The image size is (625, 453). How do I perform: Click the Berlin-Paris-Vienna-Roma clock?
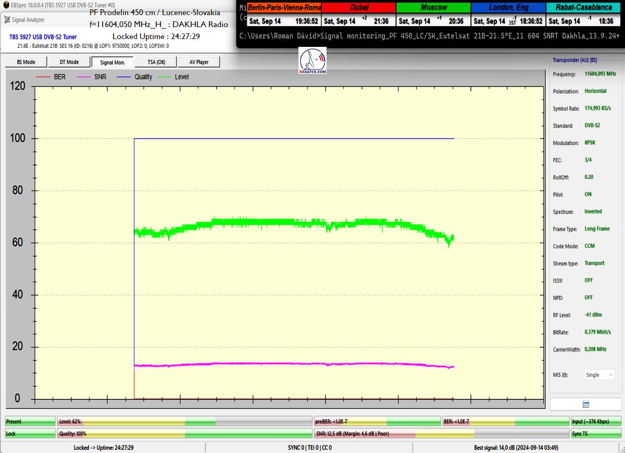pyautogui.click(x=284, y=15)
